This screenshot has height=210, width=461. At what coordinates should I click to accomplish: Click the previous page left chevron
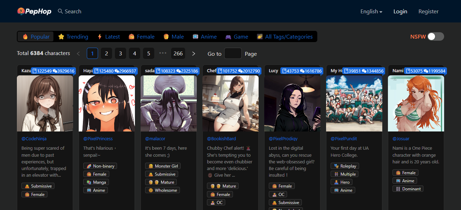(x=78, y=53)
